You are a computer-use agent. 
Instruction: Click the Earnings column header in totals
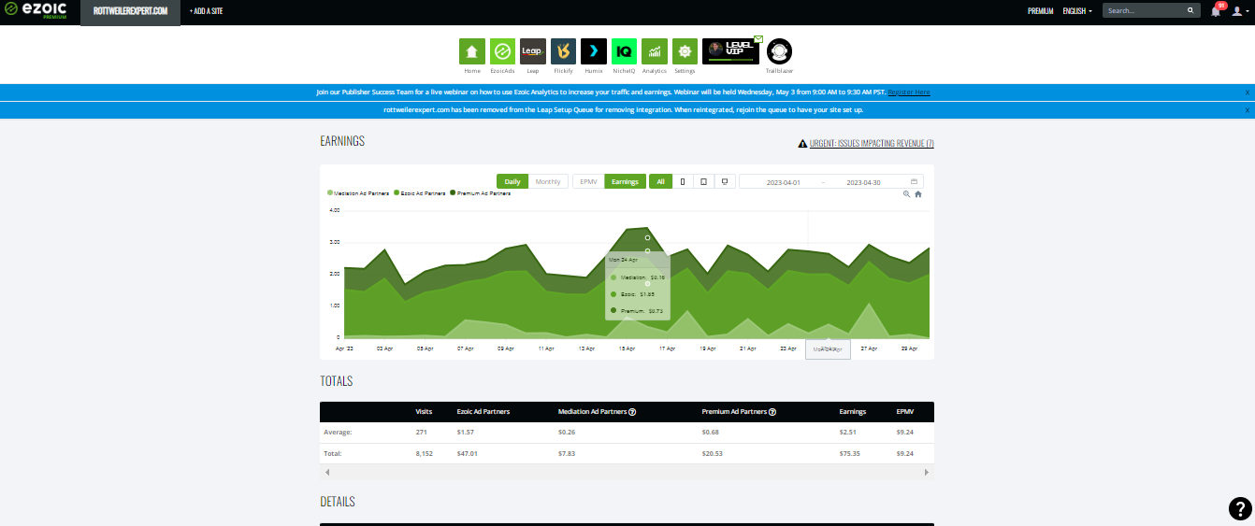coord(853,412)
